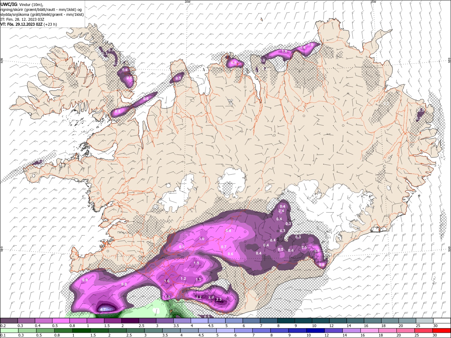Click the '1.2' precipitation value on the map
This screenshot has height=338, width=451.
(183, 278)
